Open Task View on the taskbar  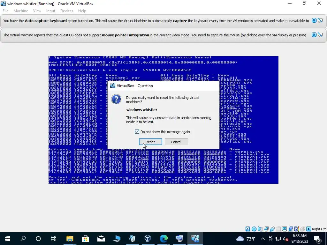coord(54,239)
